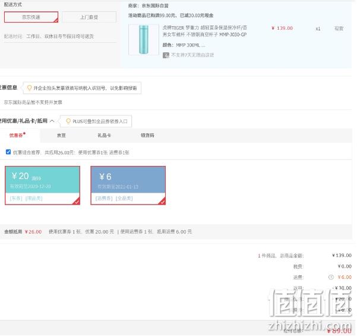Screen dimensions: 357x336
Task: Click the ¥139.00 product price
Action: click(x=282, y=28)
